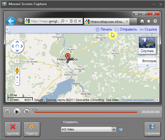This screenshot has height=140, width=165.
Task: Skip forward with the fast-forward button
Action: point(27,112)
